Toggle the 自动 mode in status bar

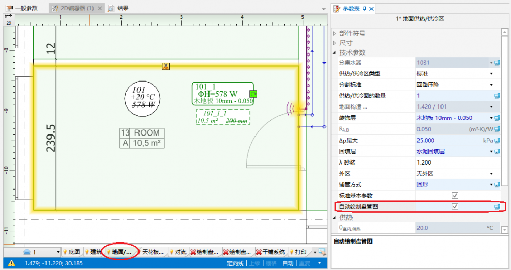click(x=288, y=263)
